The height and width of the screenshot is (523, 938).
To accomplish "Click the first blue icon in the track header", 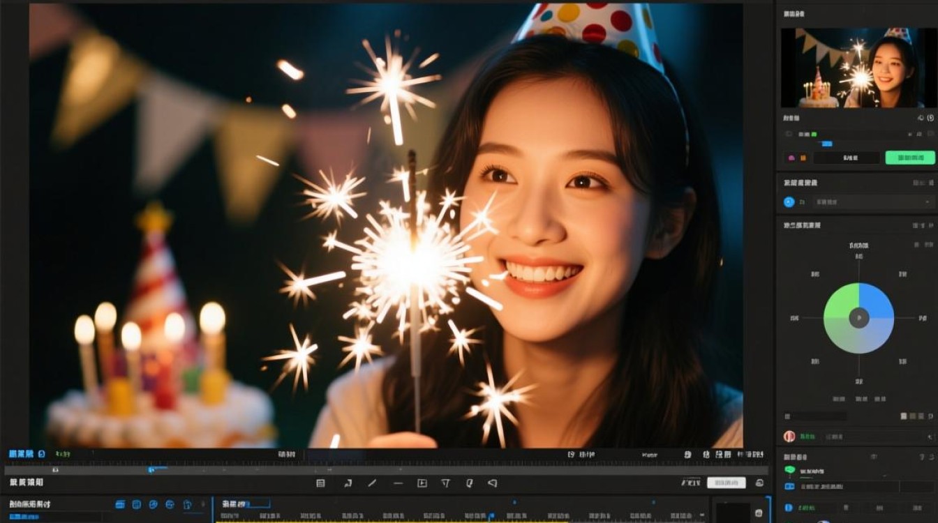I will 120,504.
